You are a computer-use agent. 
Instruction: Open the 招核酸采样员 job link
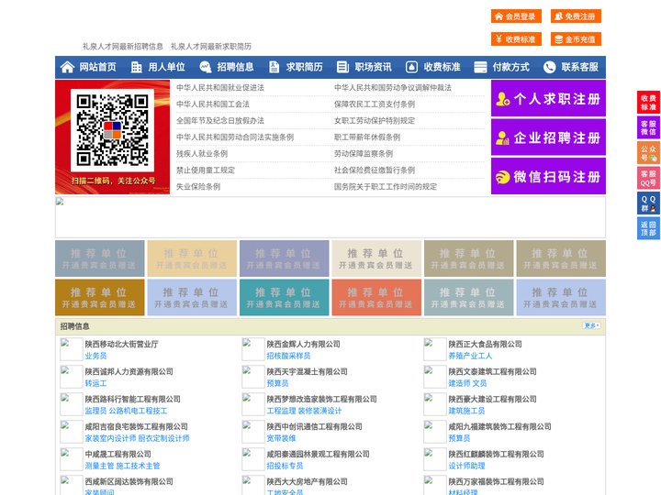[x=288, y=356]
